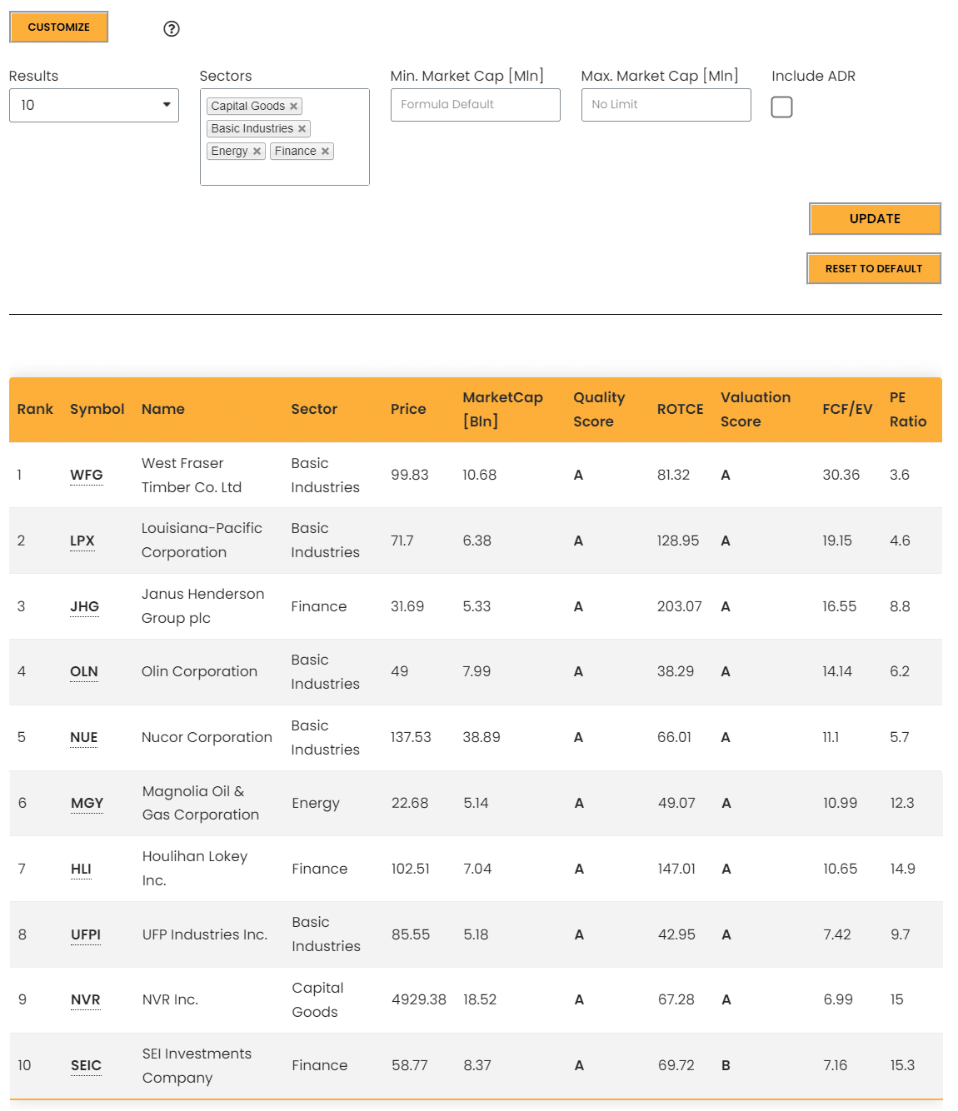Image resolution: width=958 pixels, height=1111 pixels.
Task: Remove the Finance sector tag
Action: [325, 152]
